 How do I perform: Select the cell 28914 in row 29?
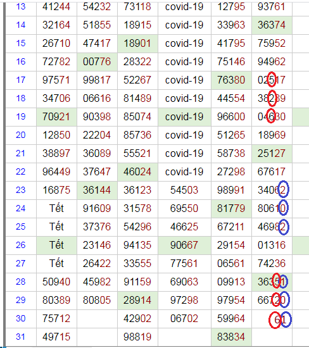pyautogui.click(x=138, y=301)
